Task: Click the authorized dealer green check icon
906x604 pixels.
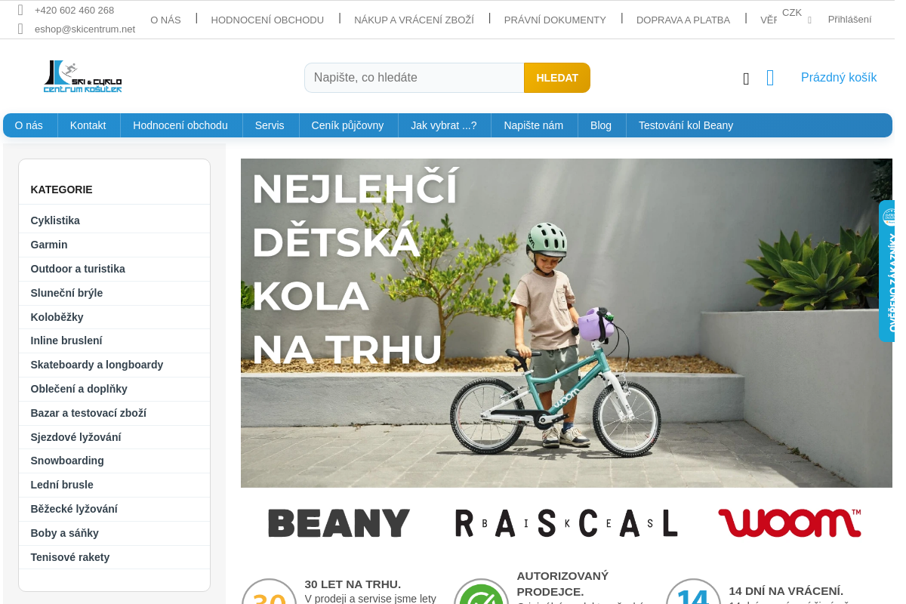Action: click(481, 592)
